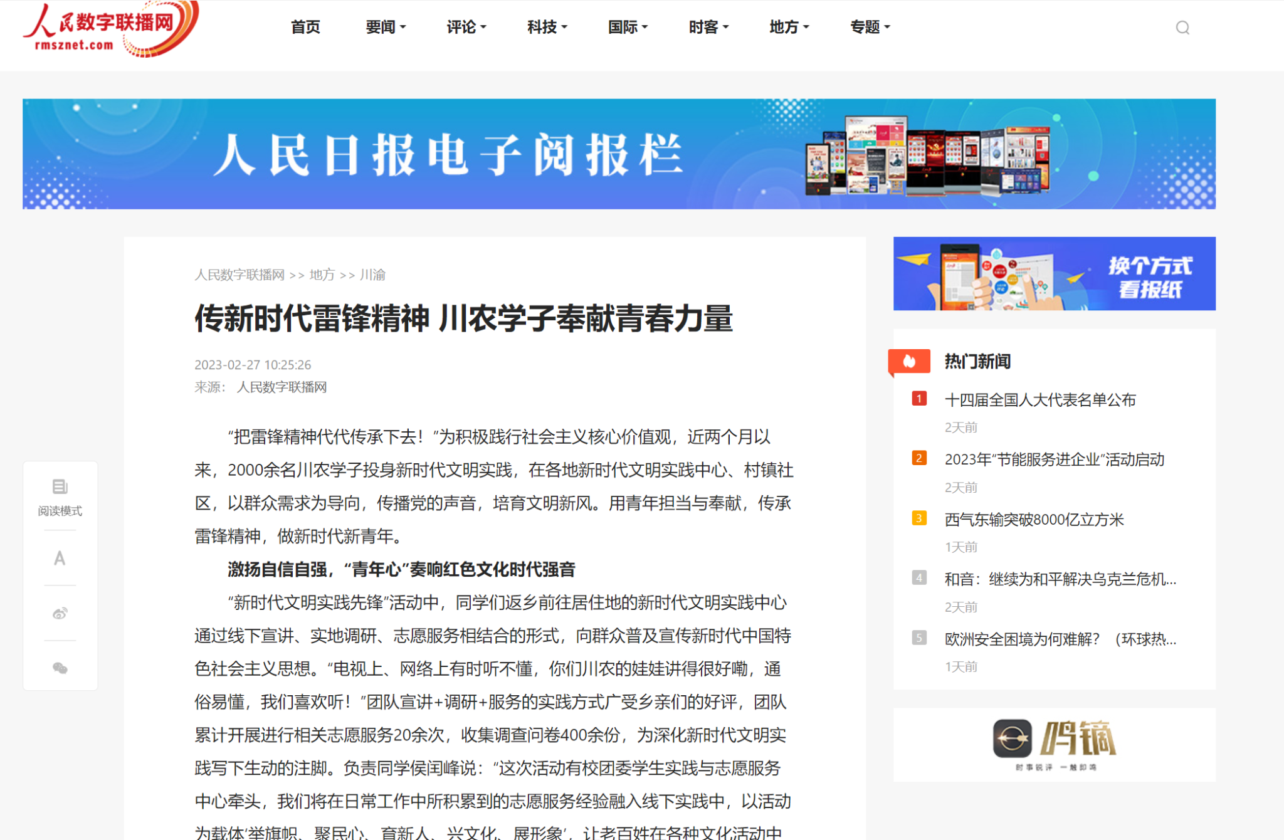Click the font size 'A' icon

[x=60, y=558]
